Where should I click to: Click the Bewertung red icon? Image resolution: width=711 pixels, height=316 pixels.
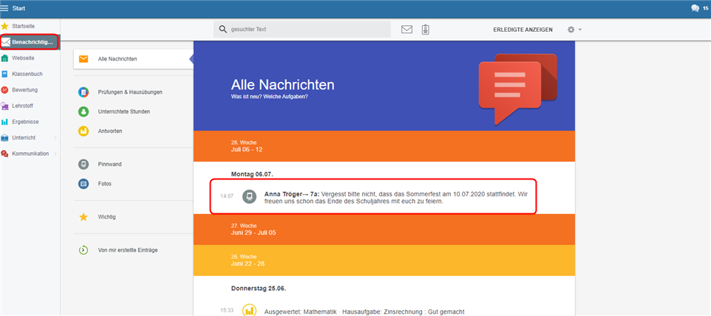tap(5, 89)
